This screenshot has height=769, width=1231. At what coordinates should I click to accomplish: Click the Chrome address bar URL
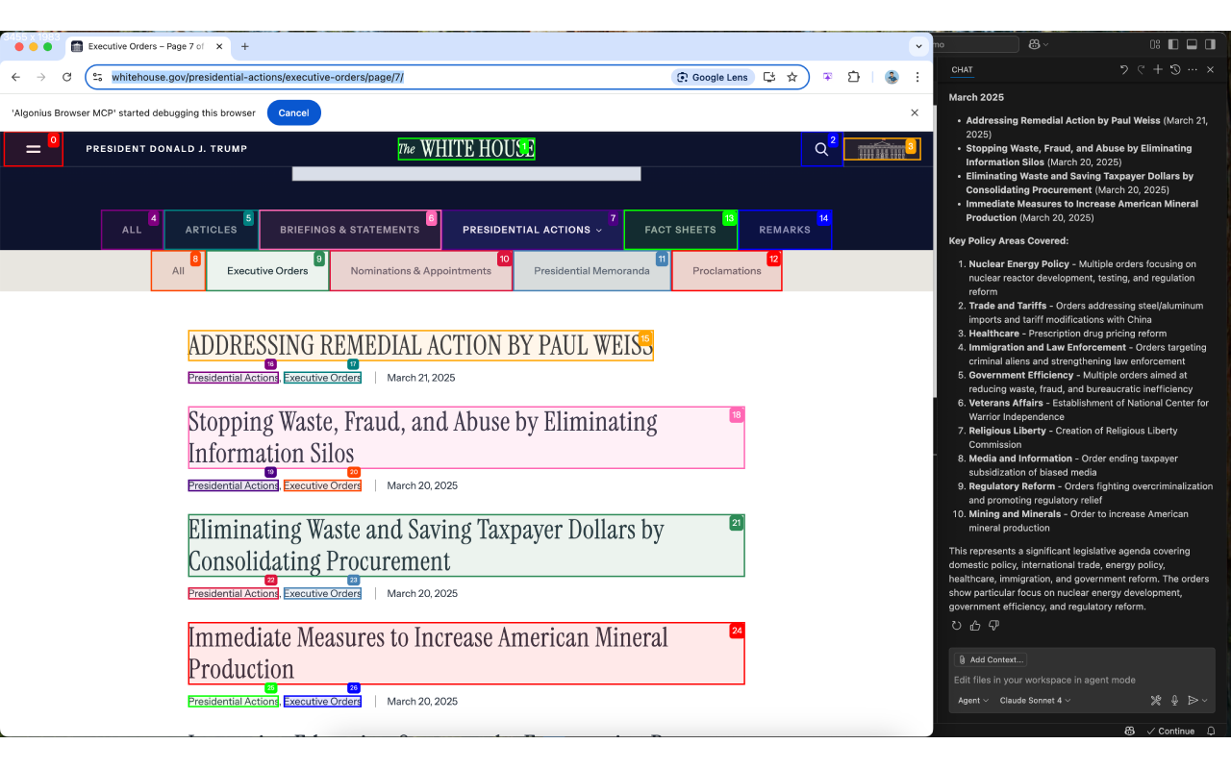[257, 77]
